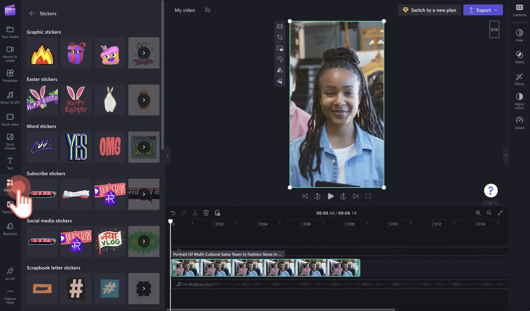Skip to start of video
This screenshot has height=311, width=530.
point(305,196)
